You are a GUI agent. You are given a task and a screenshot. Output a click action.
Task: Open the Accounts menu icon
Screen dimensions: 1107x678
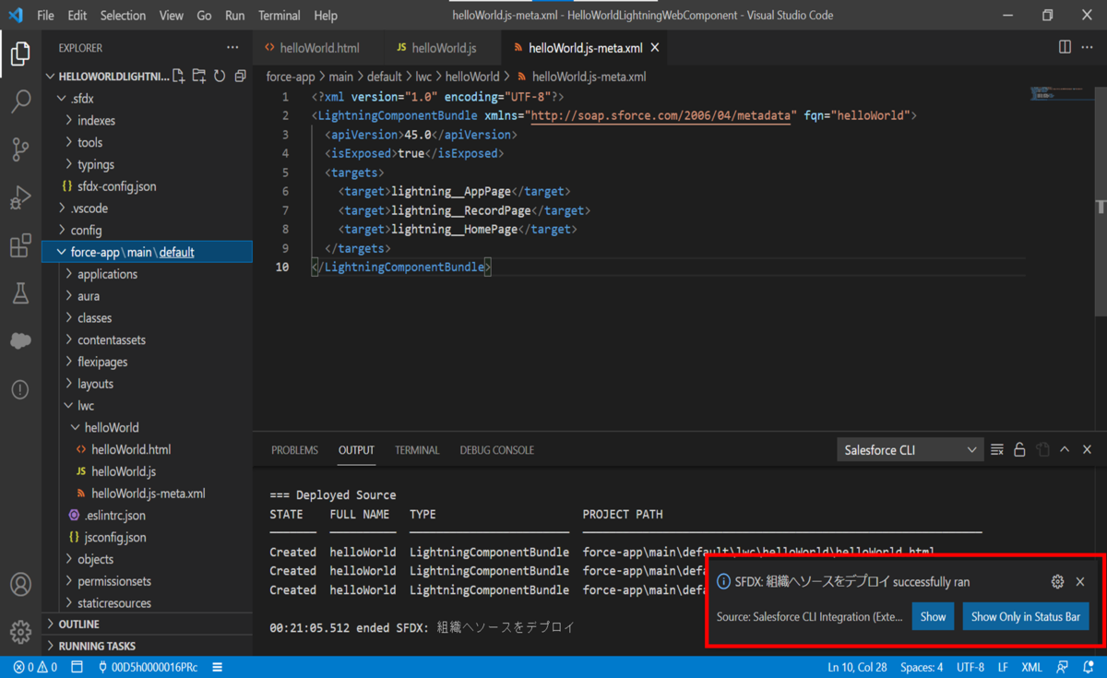coord(20,584)
